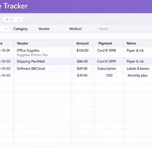Click date ending -10-03 in BillCloud row
This screenshot has width=152, height=147.
(x=5, y=69)
